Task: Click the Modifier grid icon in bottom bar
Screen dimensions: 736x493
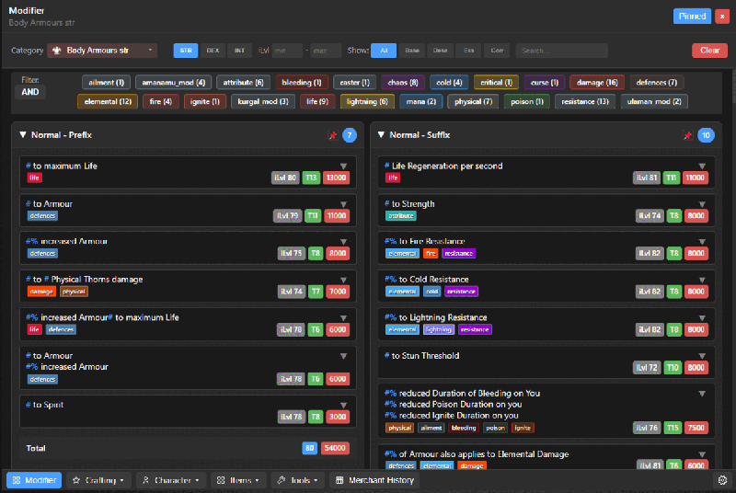Action: tap(17, 480)
